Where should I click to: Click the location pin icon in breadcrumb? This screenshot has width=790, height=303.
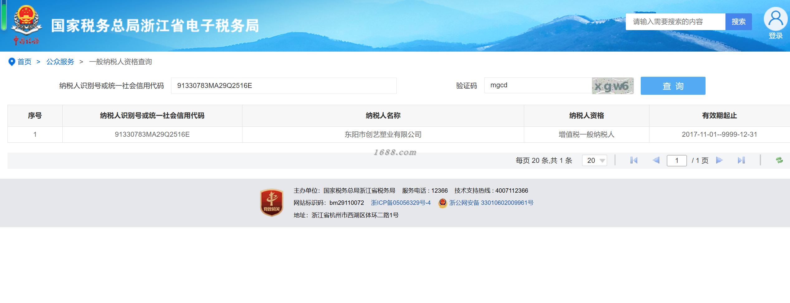(12, 62)
